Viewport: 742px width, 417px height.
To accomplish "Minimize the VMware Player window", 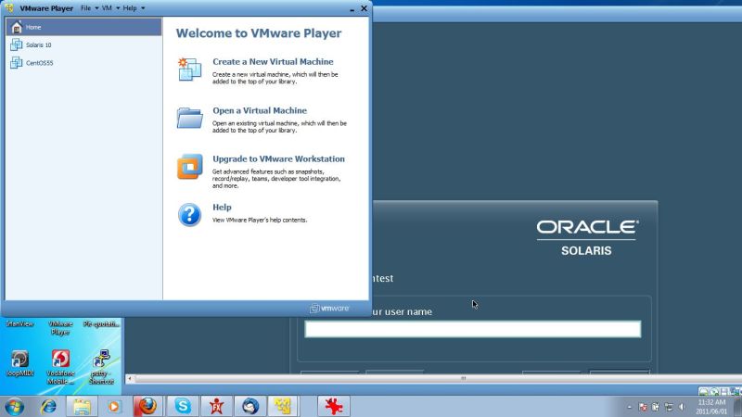I will (x=352, y=9).
